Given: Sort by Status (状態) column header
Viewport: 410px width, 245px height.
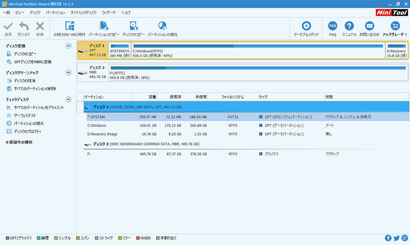Looking at the screenshot, I should point(367,97).
